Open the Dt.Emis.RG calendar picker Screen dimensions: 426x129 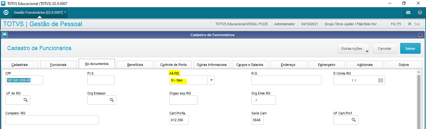pos(380,80)
